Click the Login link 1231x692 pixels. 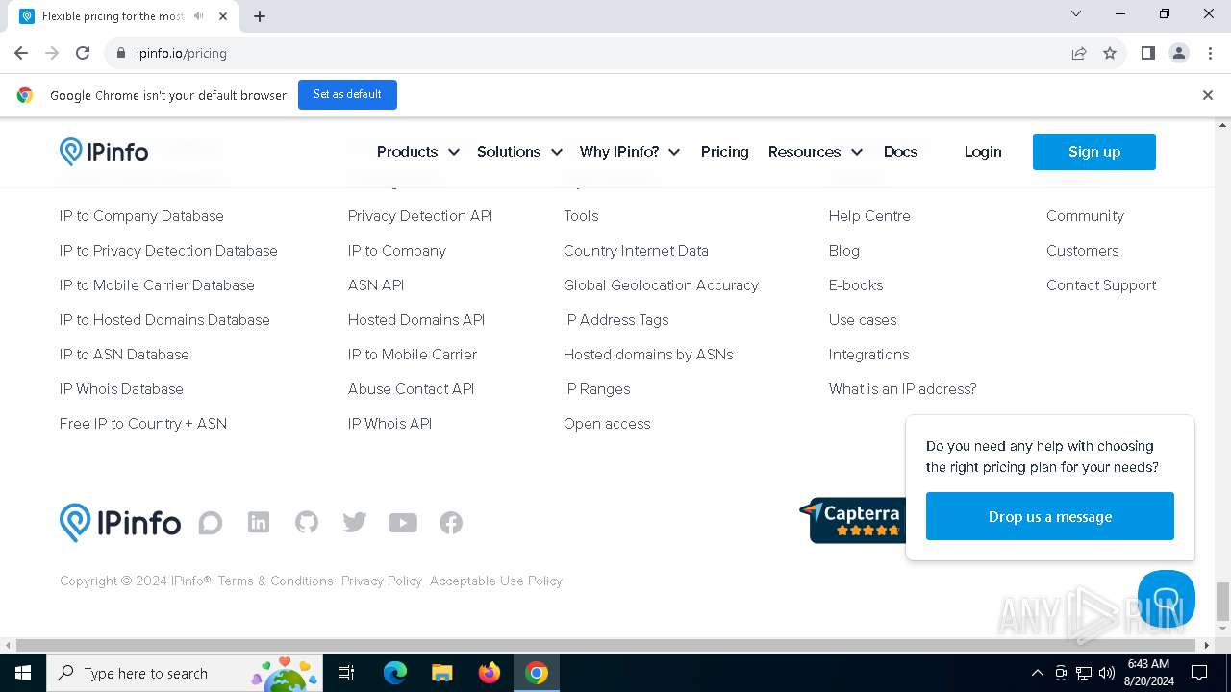(983, 152)
